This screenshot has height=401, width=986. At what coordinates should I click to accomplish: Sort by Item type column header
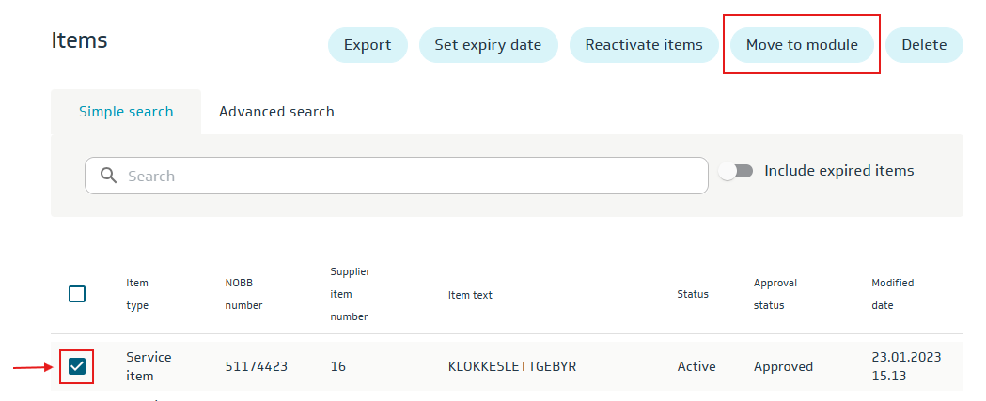tap(137, 294)
